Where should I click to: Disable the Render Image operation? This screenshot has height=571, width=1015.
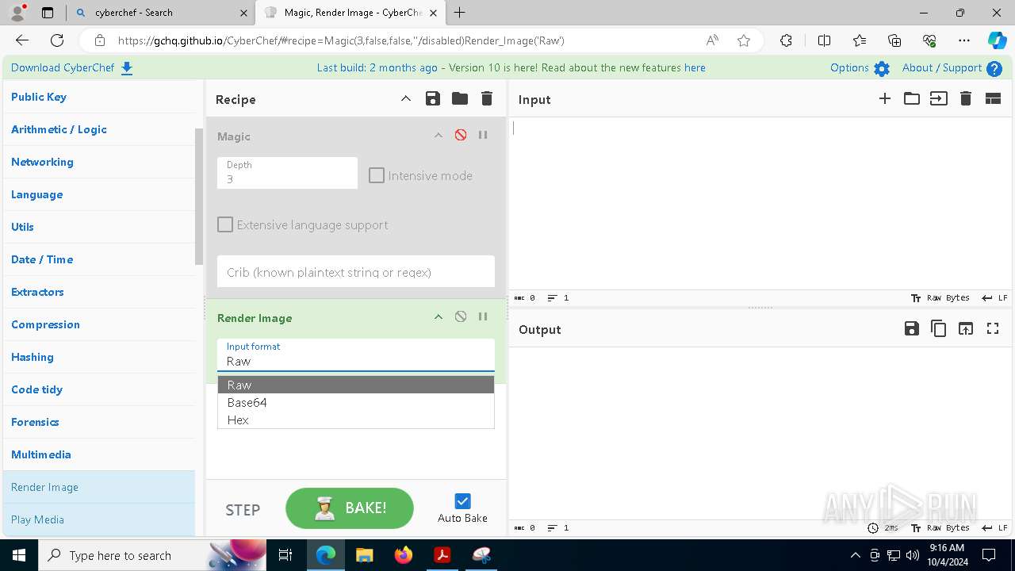coord(461,316)
